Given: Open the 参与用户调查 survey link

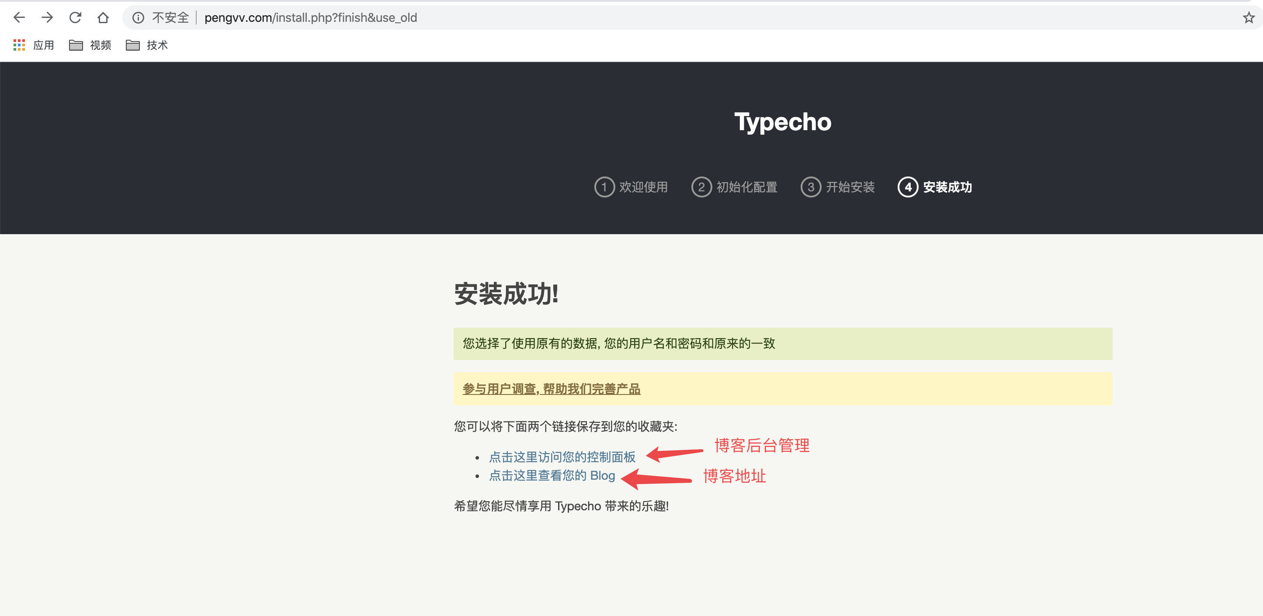Looking at the screenshot, I should tap(551, 389).
